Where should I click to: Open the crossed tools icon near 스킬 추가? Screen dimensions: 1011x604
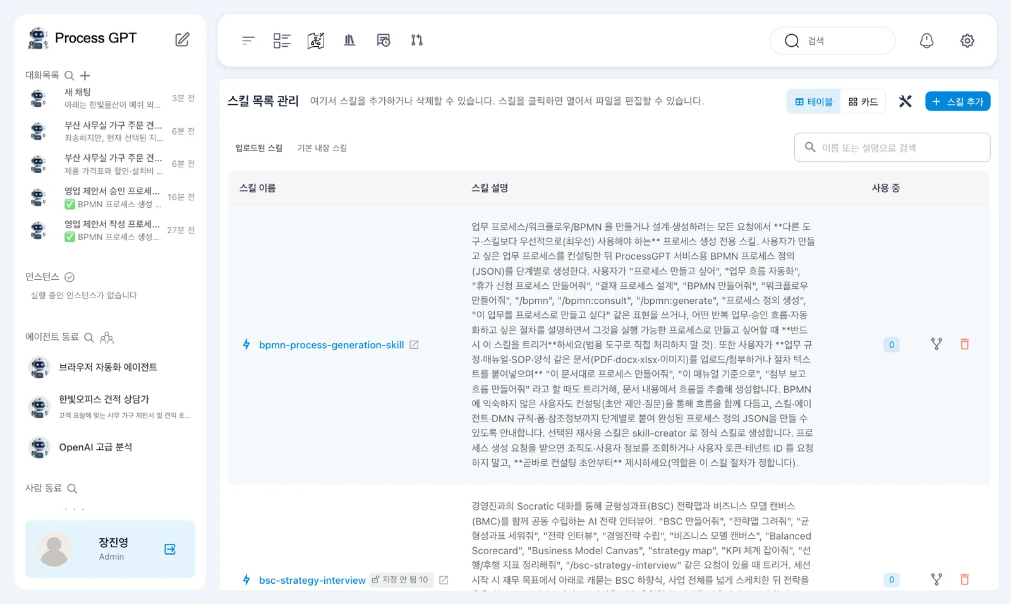(x=905, y=101)
